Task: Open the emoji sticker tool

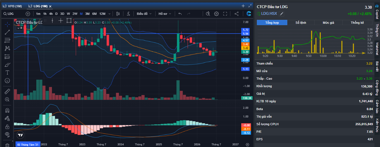Action: click(7, 80)
